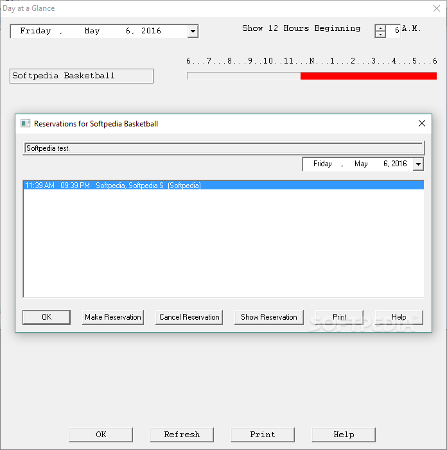Click Print in the Reservations dialog

coord(339,317)
